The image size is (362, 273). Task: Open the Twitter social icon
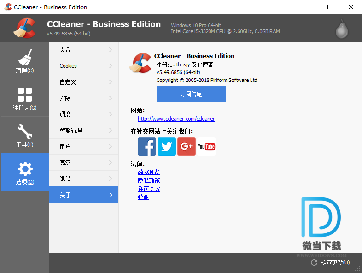pos(167,146)
